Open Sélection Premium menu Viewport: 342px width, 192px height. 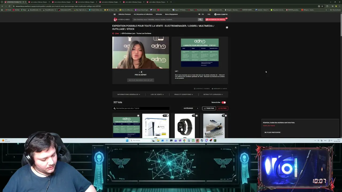pos(125,14)
